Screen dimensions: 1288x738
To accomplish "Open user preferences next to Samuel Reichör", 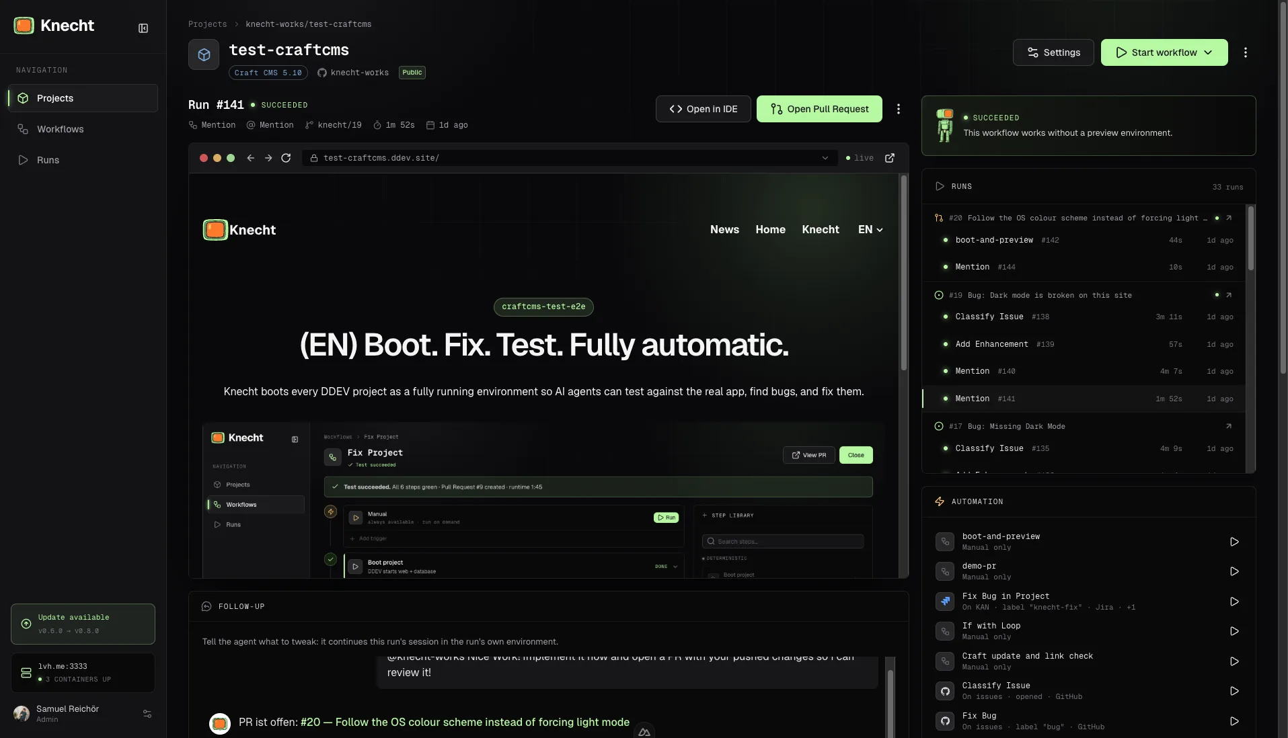I will tap(147, 714).
